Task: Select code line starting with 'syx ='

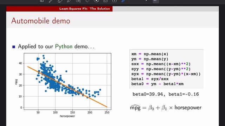Action: click(x=166, y=74)
